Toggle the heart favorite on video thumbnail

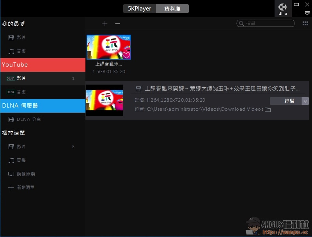point(126,55)
